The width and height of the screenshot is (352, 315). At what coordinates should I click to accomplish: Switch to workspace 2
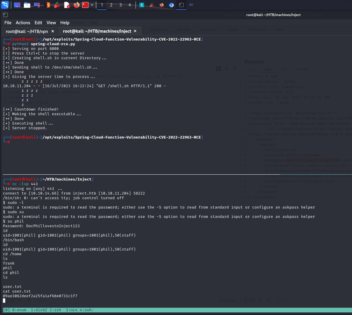coord(111,5)
